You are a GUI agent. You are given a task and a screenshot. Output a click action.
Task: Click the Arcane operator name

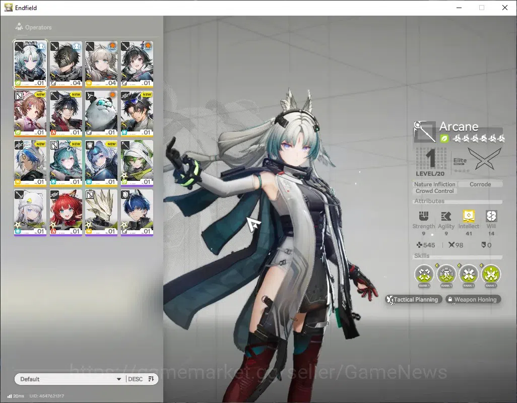coord(459,126)
